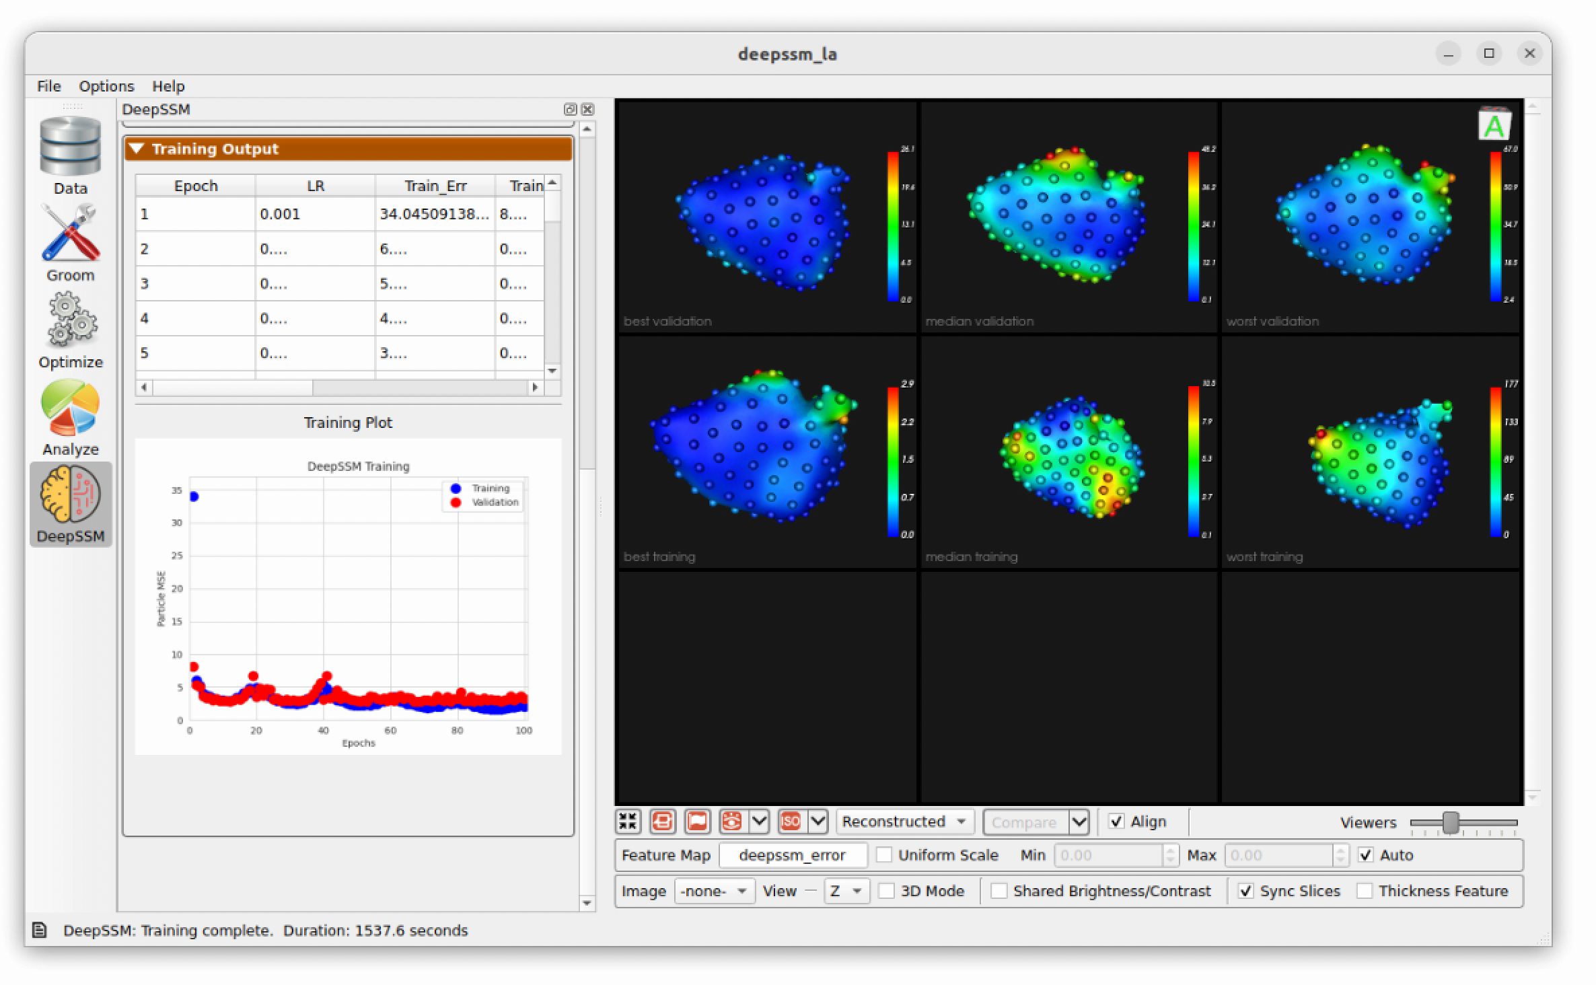The height and width of the screenshot is (985, 1596).
Task: Open the Analyze tool
Action: pos(70,417)
